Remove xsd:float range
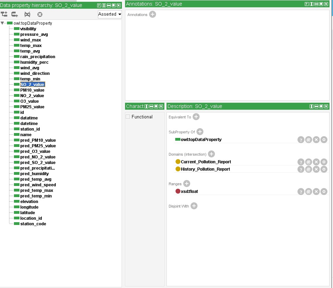Viewport: 333px width, 288px height. pyautogui.click(x=316, y=192)
